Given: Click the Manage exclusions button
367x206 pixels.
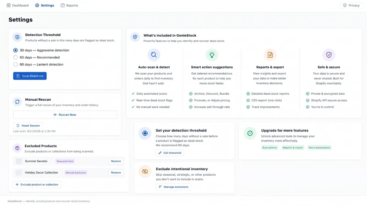Looking at the screenshot, I should (173, 187).
